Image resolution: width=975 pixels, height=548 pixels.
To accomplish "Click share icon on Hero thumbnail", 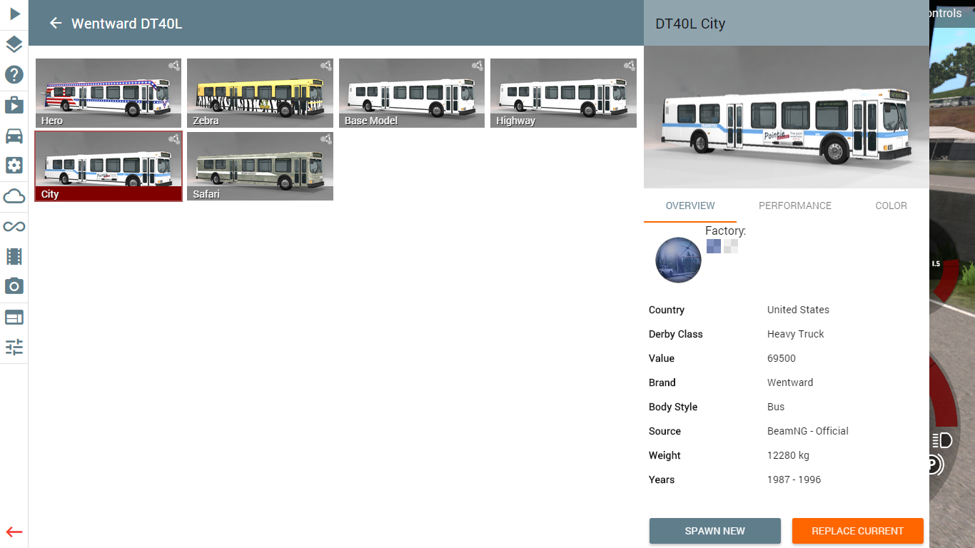I will [174, 66].
